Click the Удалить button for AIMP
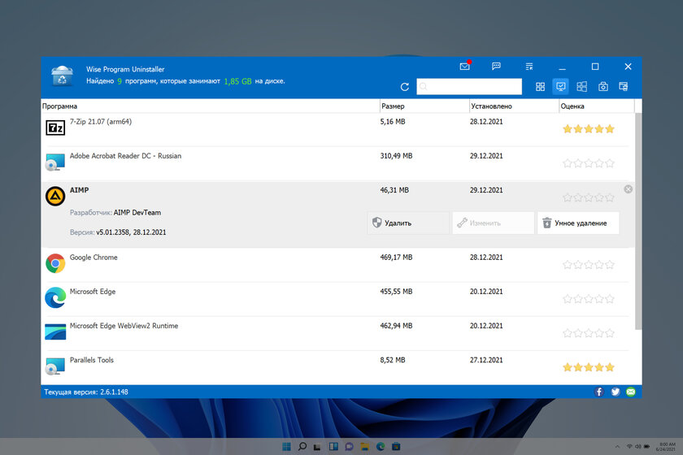 (407, 223)
